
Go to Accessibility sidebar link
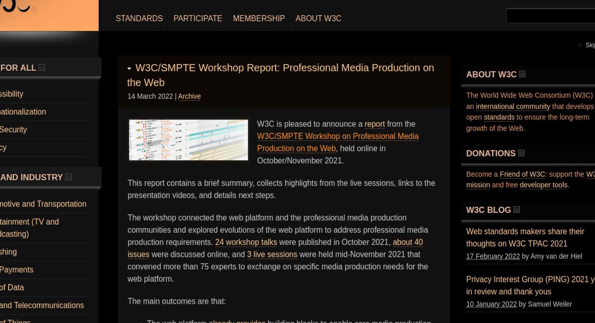pos(12,94)
